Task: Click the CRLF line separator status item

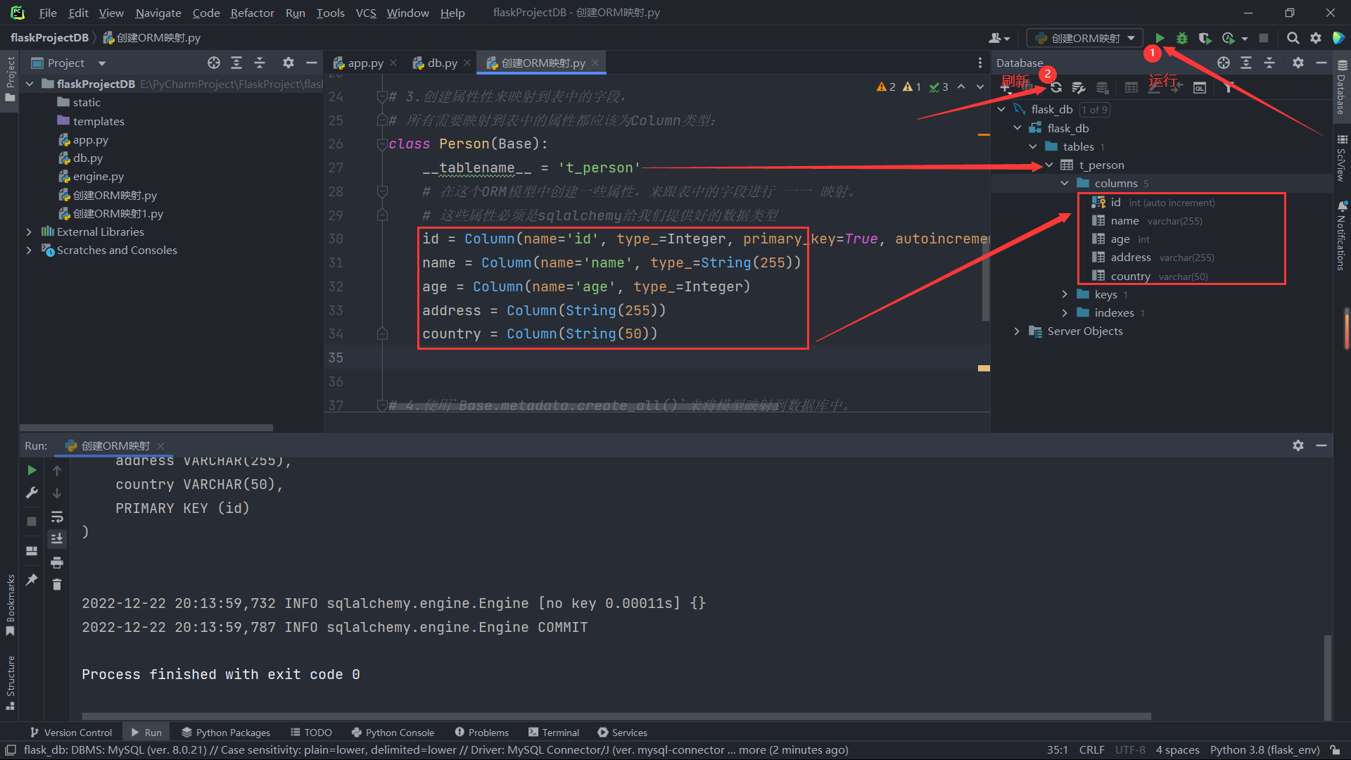Action: [x=1091, y=750]
